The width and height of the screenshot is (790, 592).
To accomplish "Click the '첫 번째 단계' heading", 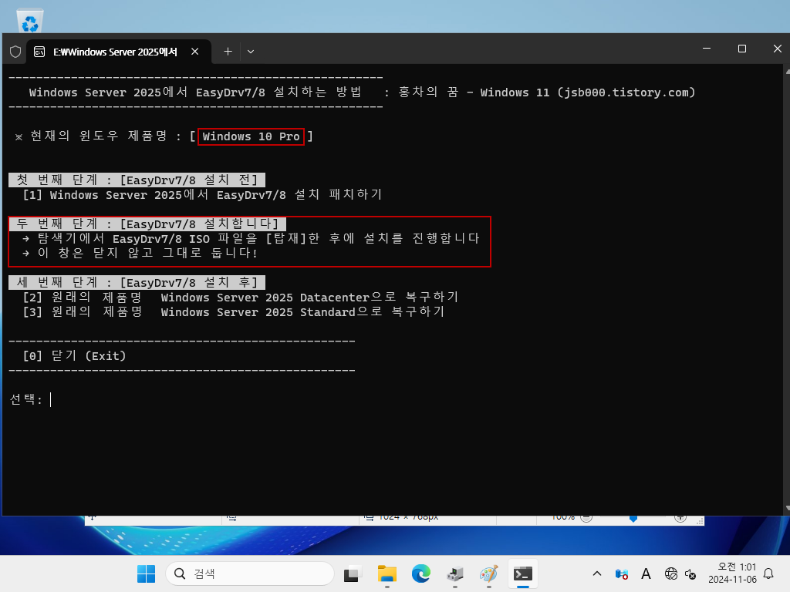I will [x=137, y=180].
